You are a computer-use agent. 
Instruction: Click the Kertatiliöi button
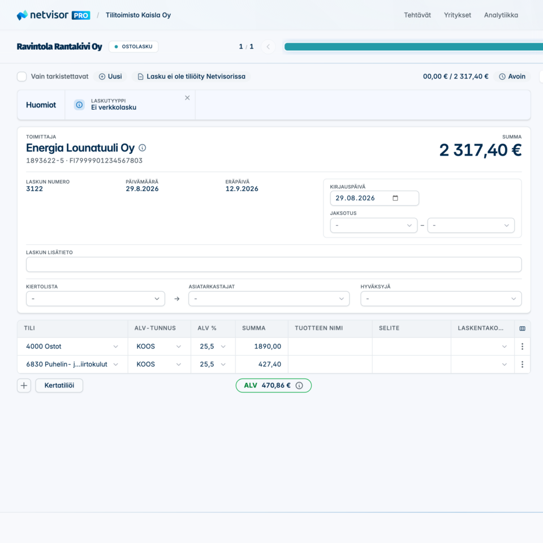(59, 385)
